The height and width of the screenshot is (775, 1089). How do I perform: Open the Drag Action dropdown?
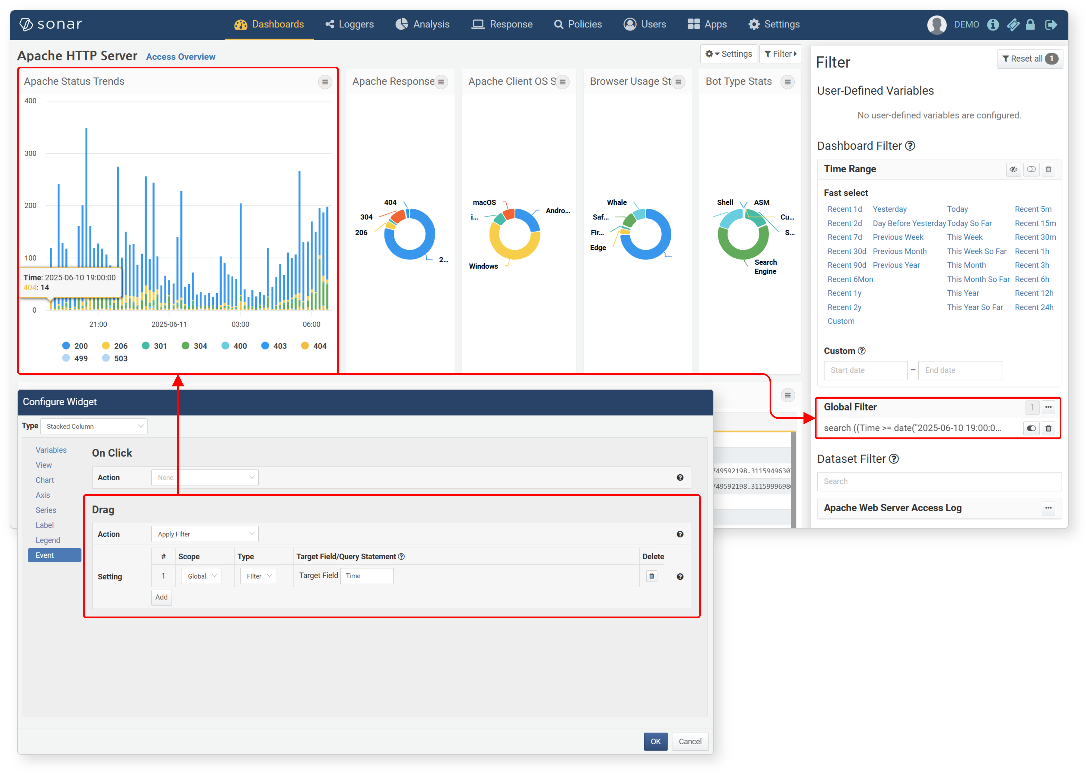(x=205, y=534)
